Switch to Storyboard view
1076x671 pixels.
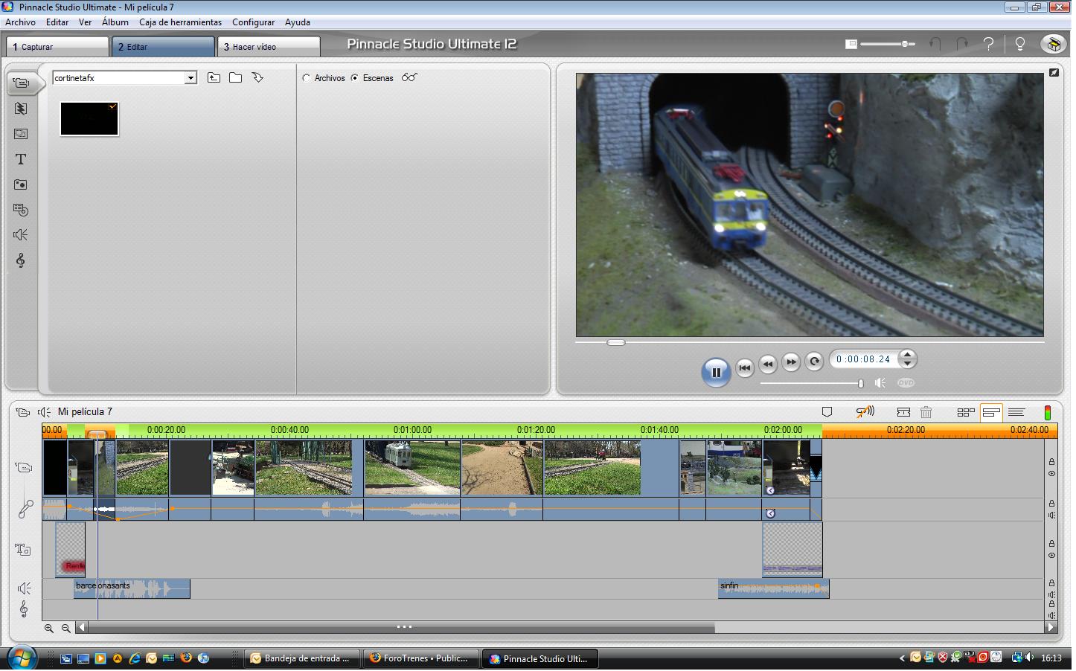(966, 412)
